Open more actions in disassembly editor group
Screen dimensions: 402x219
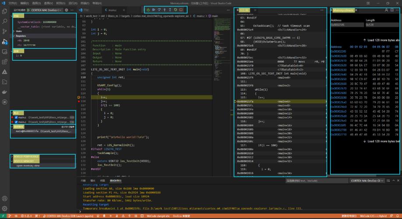coord(322,10)
